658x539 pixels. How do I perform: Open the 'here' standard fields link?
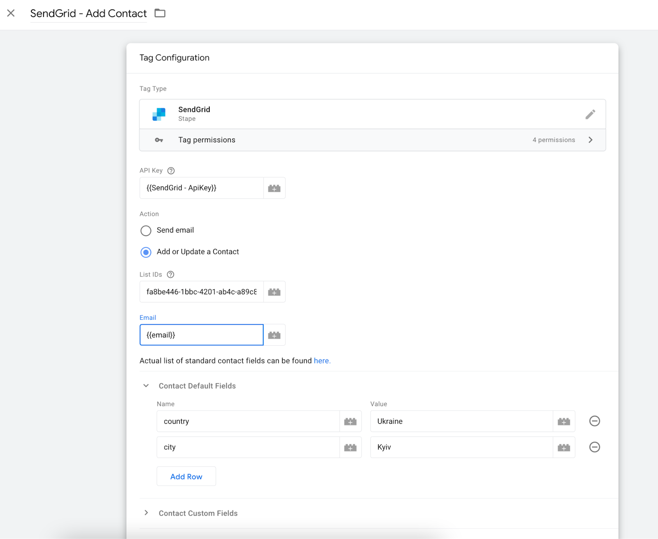(322, 361)
